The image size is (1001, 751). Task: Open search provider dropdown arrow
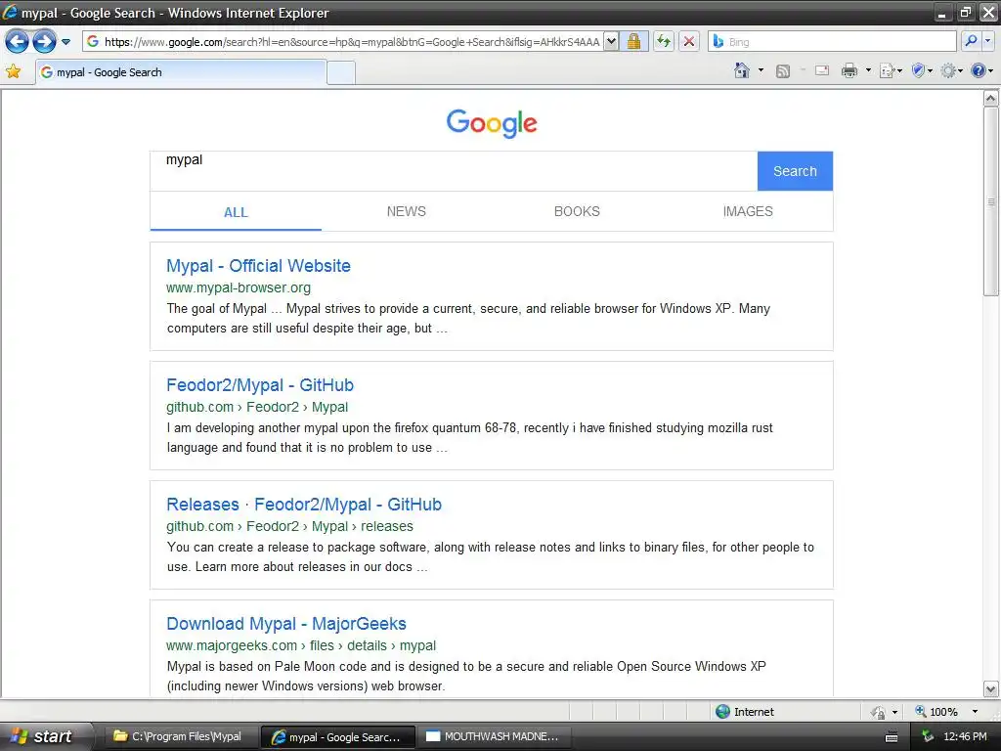[987, 41]
